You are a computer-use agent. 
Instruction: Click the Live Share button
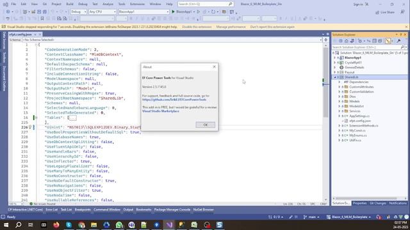point(385,12)
